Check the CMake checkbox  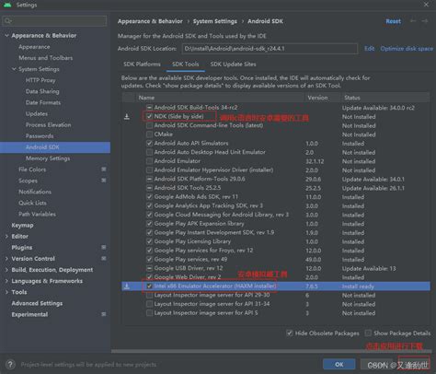tap(149, 134)
